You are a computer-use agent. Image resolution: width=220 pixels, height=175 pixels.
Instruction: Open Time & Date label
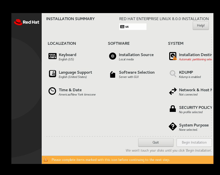[70, 90]
